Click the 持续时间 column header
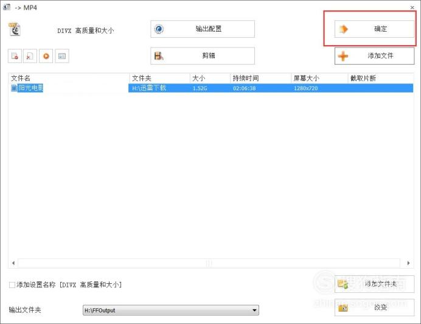 pos(260,78)
